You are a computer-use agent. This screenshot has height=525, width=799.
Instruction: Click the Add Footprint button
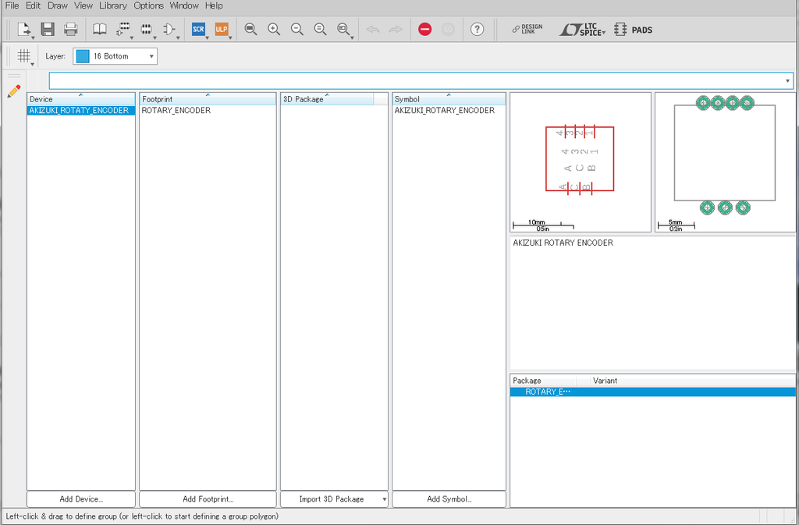coord(208,499)
